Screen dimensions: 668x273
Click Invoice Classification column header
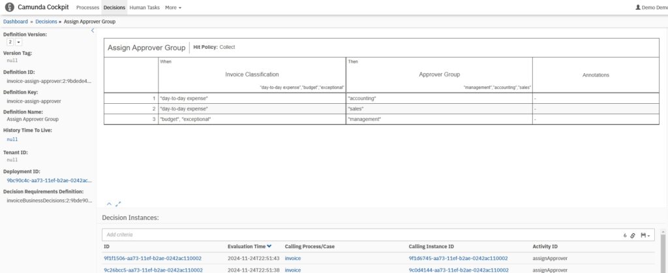(252, 74)
